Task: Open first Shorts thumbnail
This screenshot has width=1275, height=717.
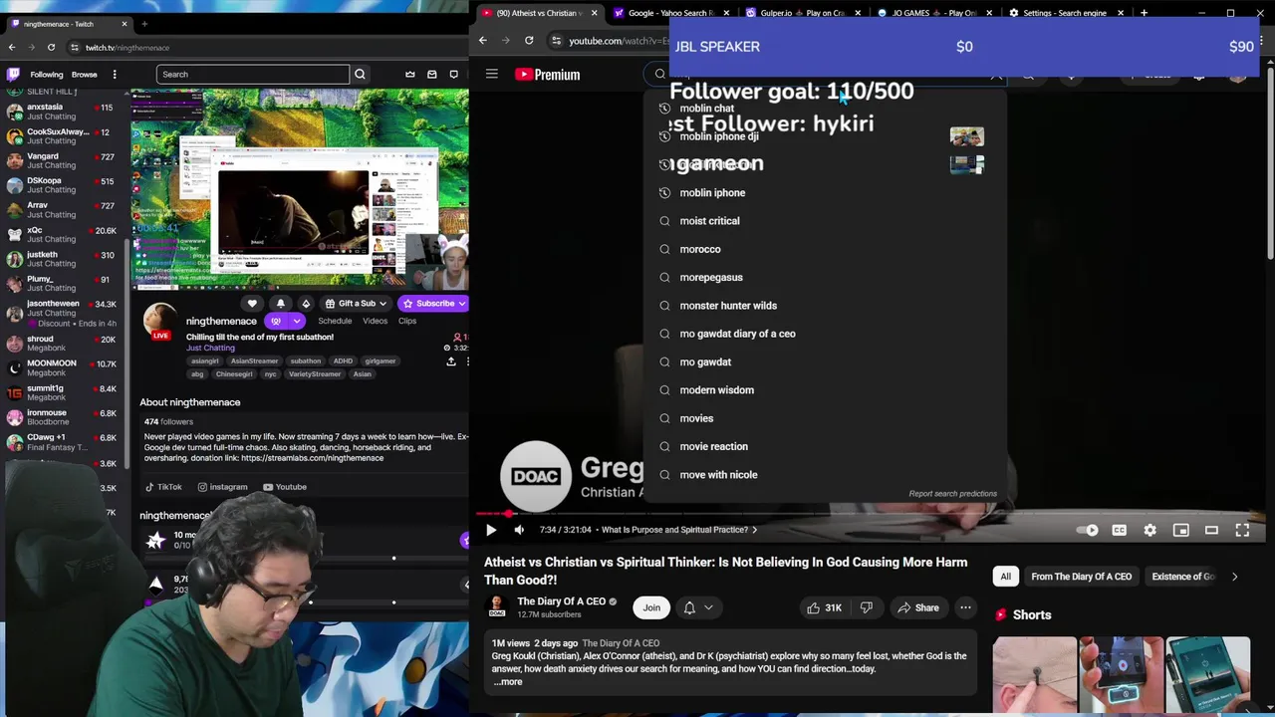Action: click(x=1034, y=676)
